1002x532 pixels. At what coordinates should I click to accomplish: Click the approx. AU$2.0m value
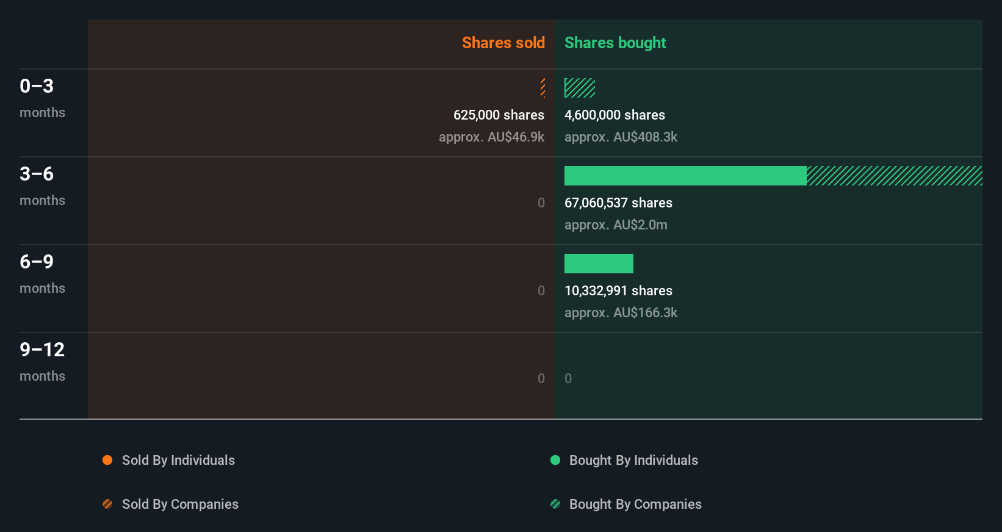pyautogui.click(x=616, y=225)
